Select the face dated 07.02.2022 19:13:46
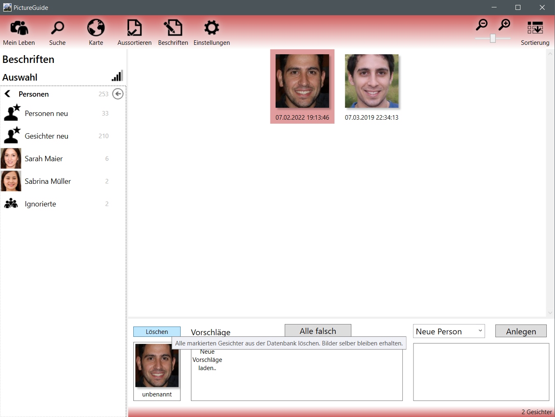The image size is (555, 417). pos(302,86)
